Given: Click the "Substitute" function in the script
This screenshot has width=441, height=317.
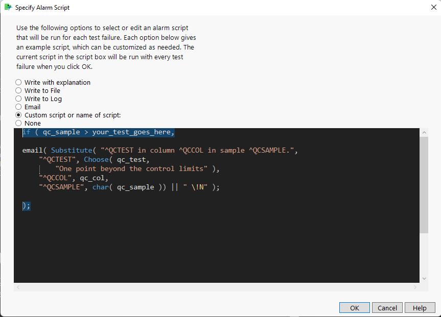Looking at the screenshot, I should (72, 150).
